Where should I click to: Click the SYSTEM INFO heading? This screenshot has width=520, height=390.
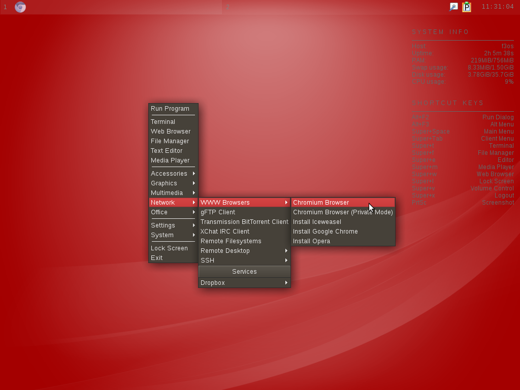[440, 32]
